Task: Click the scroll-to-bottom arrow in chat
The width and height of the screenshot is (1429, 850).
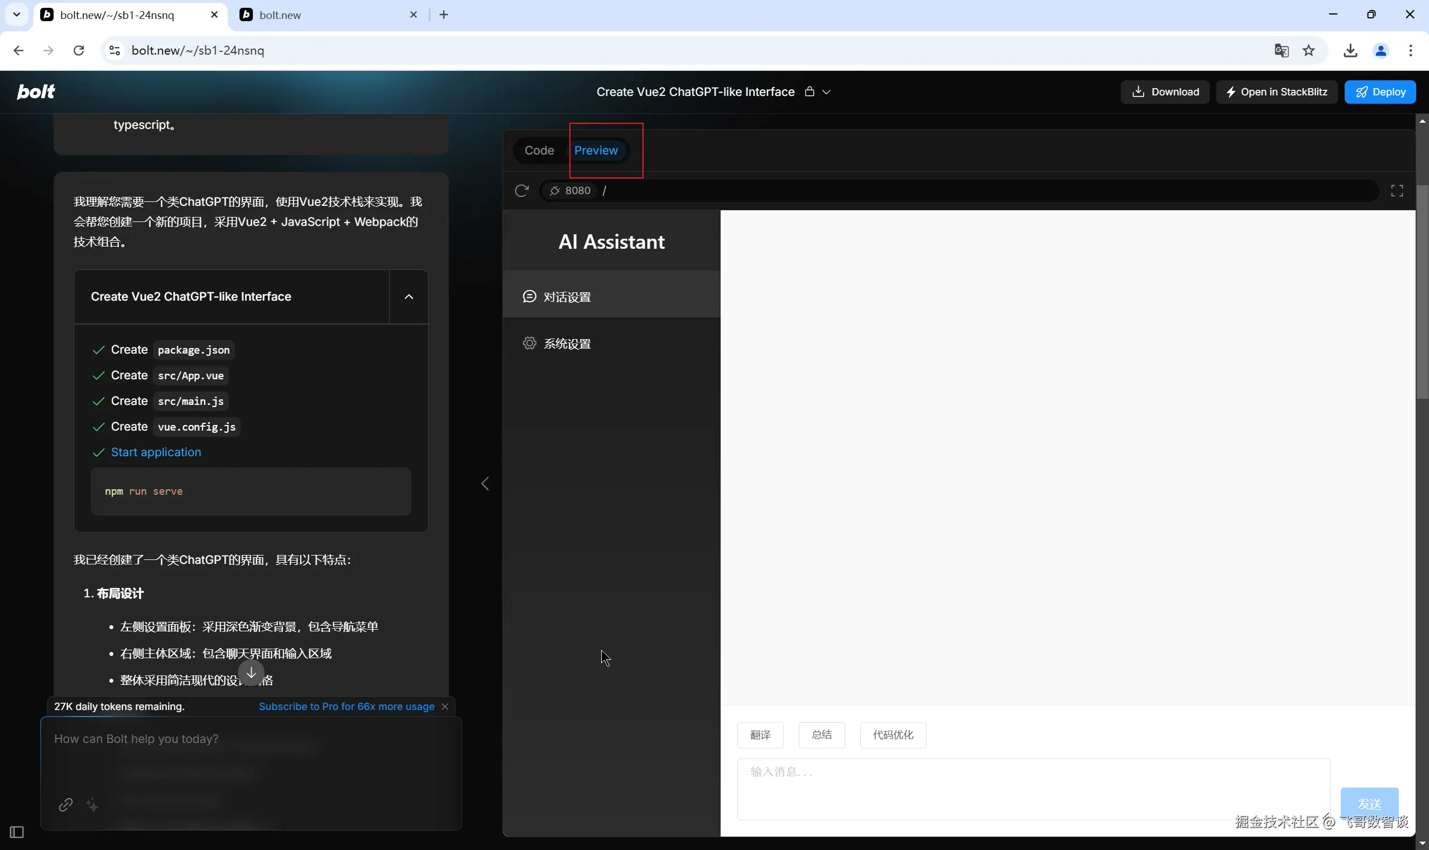Action: (x=251, y=673)
